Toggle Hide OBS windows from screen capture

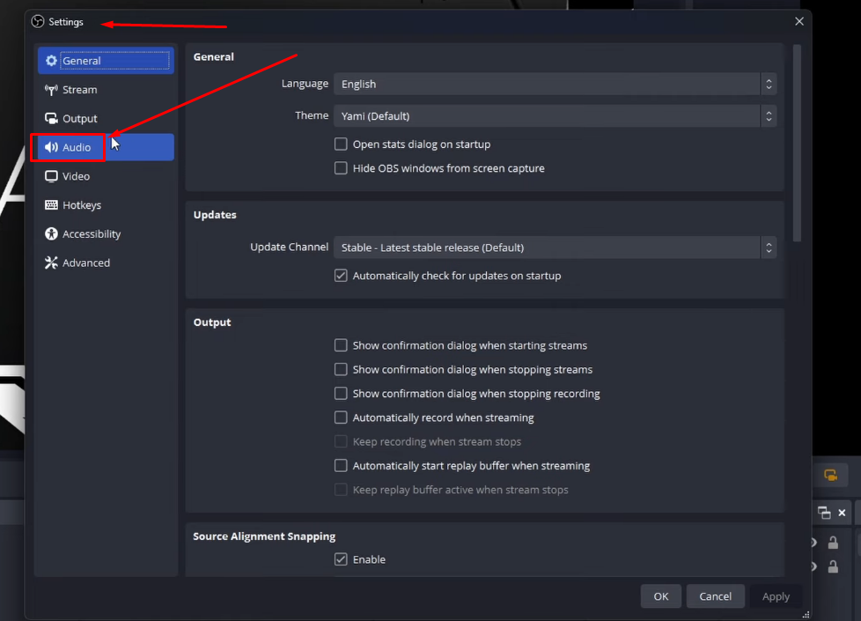pyautogui.click(x=341, y=168)
